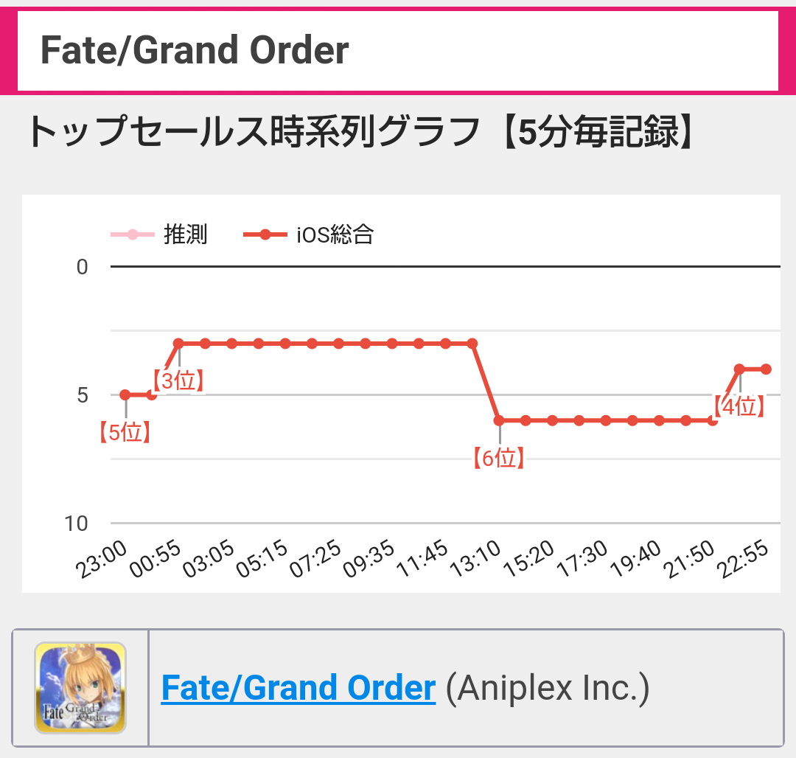Click the last data point at 22:55
The height and width of the screenshot is (758, 796).
(766, 369)
